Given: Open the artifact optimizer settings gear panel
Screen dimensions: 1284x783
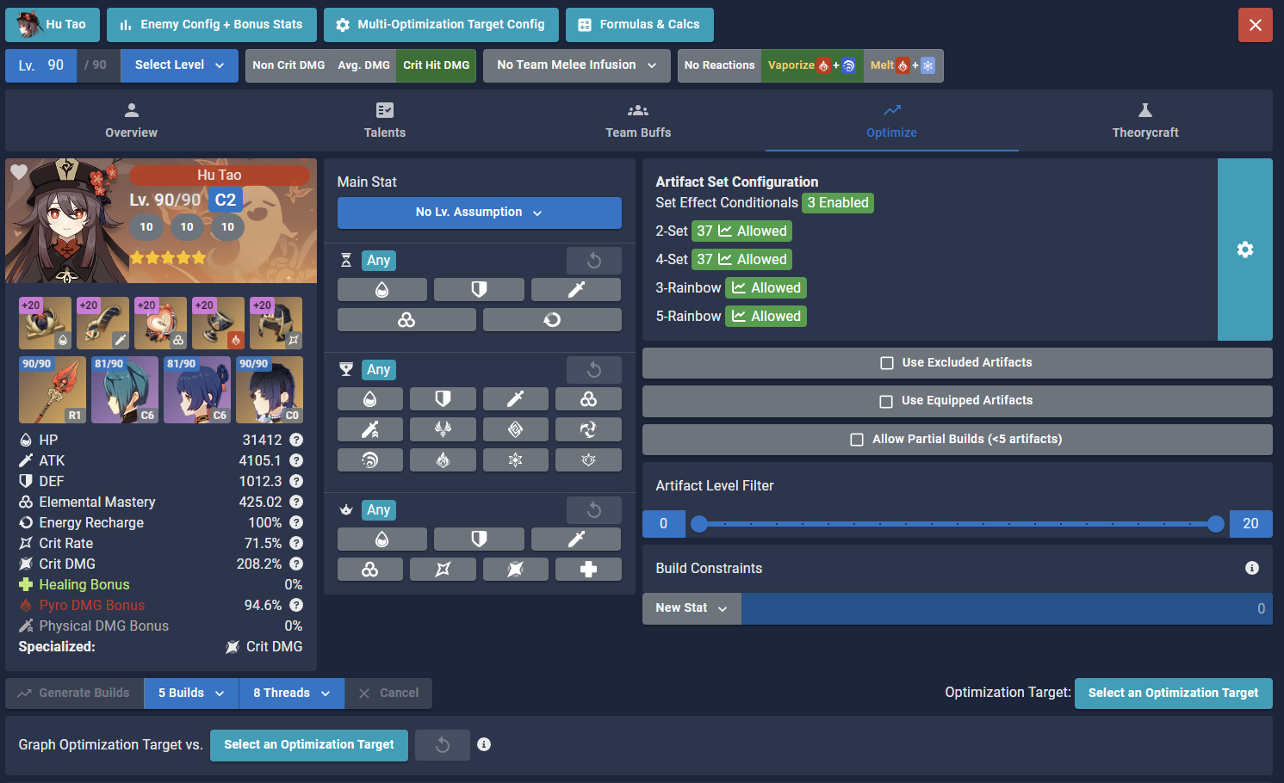Looking at the screenshot, I should tap(1244, 249).
